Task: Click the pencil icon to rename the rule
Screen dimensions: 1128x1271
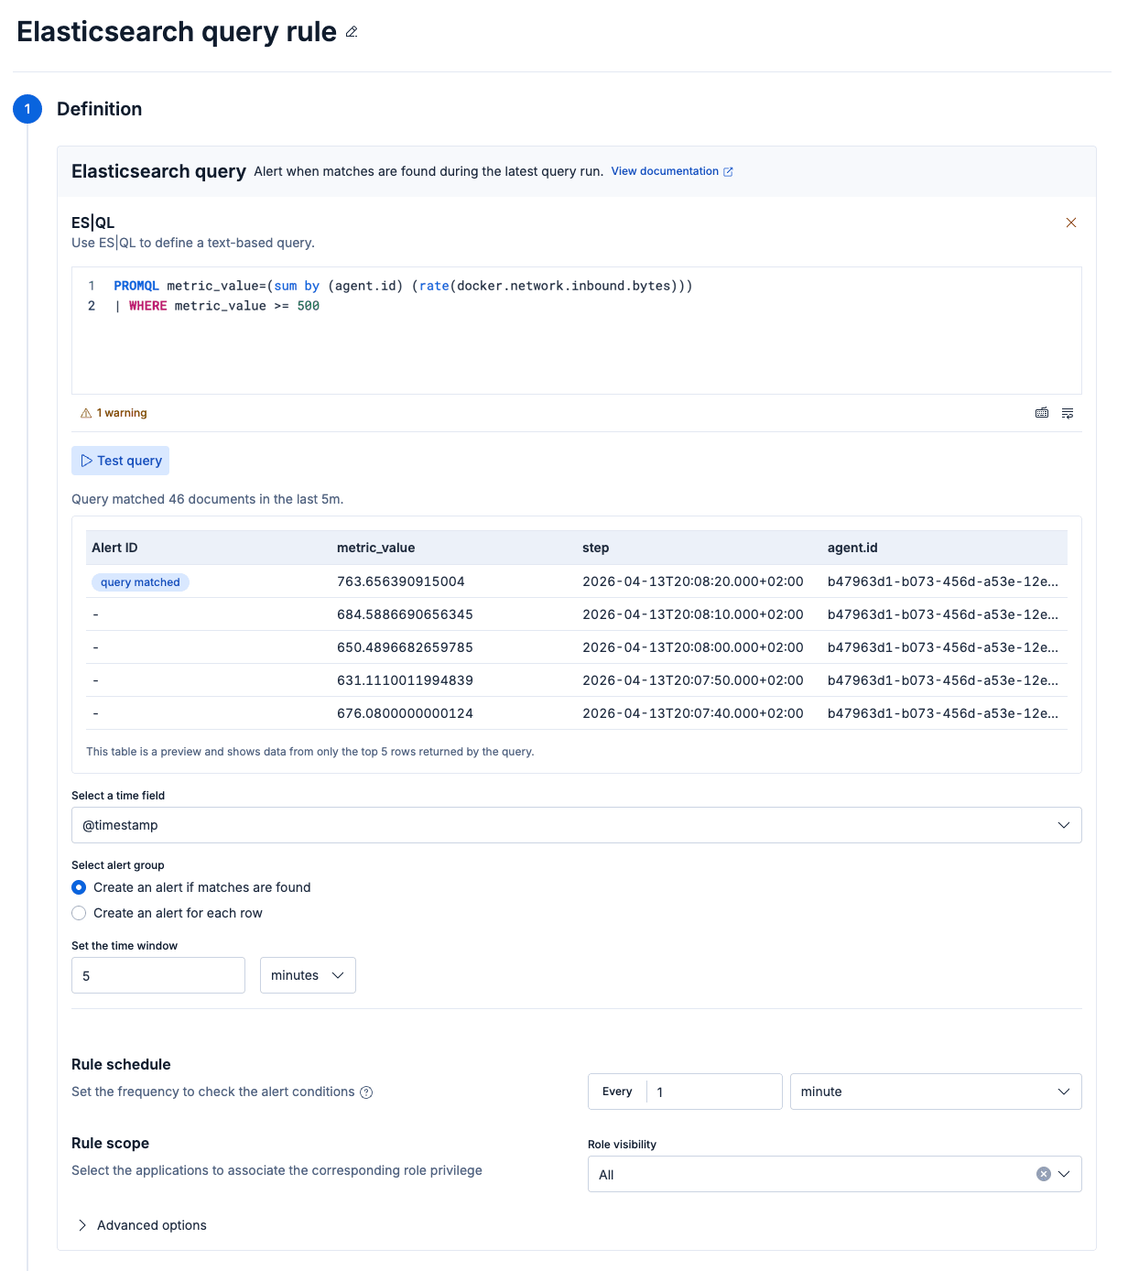Action: (x=352, y=32)
